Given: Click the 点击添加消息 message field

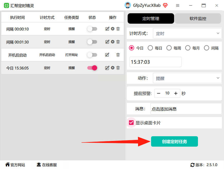Looking at the screenshot, I should coord(186,109).
